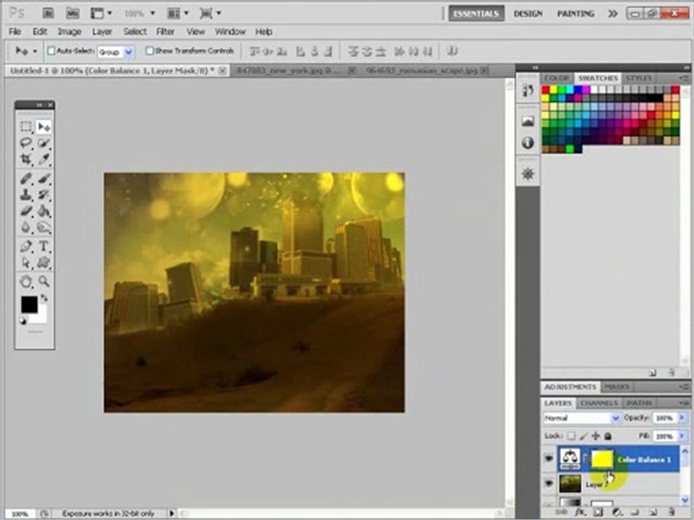Open the Filter menu
The height and width of the screenshot is (520, 694).
(x=165, y=31)
